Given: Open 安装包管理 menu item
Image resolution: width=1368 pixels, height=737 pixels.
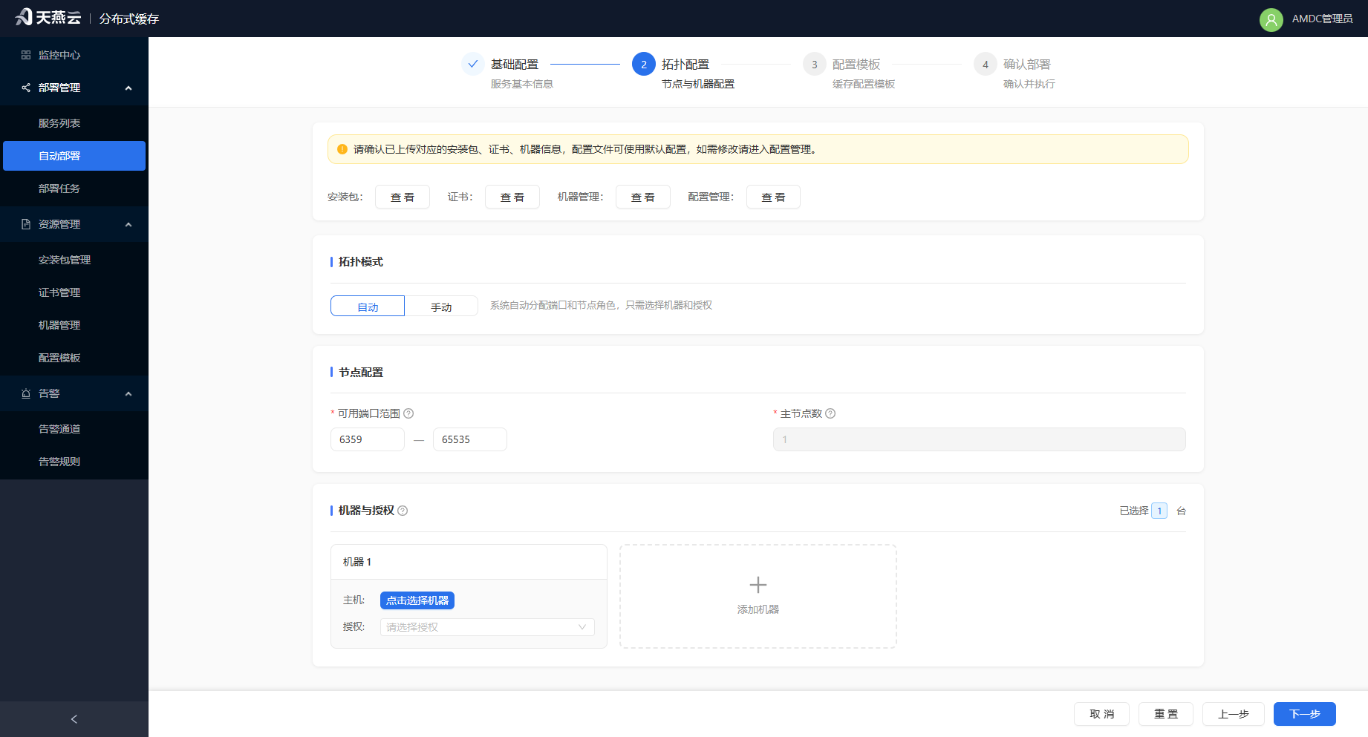Looking at the screenshot, I should click(74, 260).
